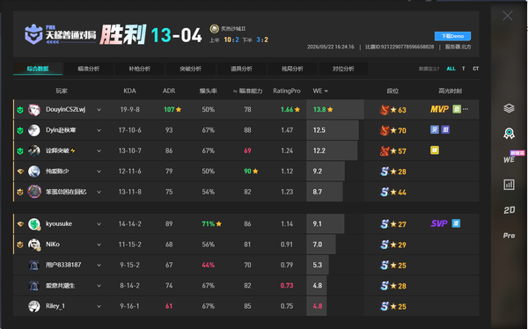Screen dimensions: 528x329
Task: Click the match ID text
Action: click(x=400, y=47)
